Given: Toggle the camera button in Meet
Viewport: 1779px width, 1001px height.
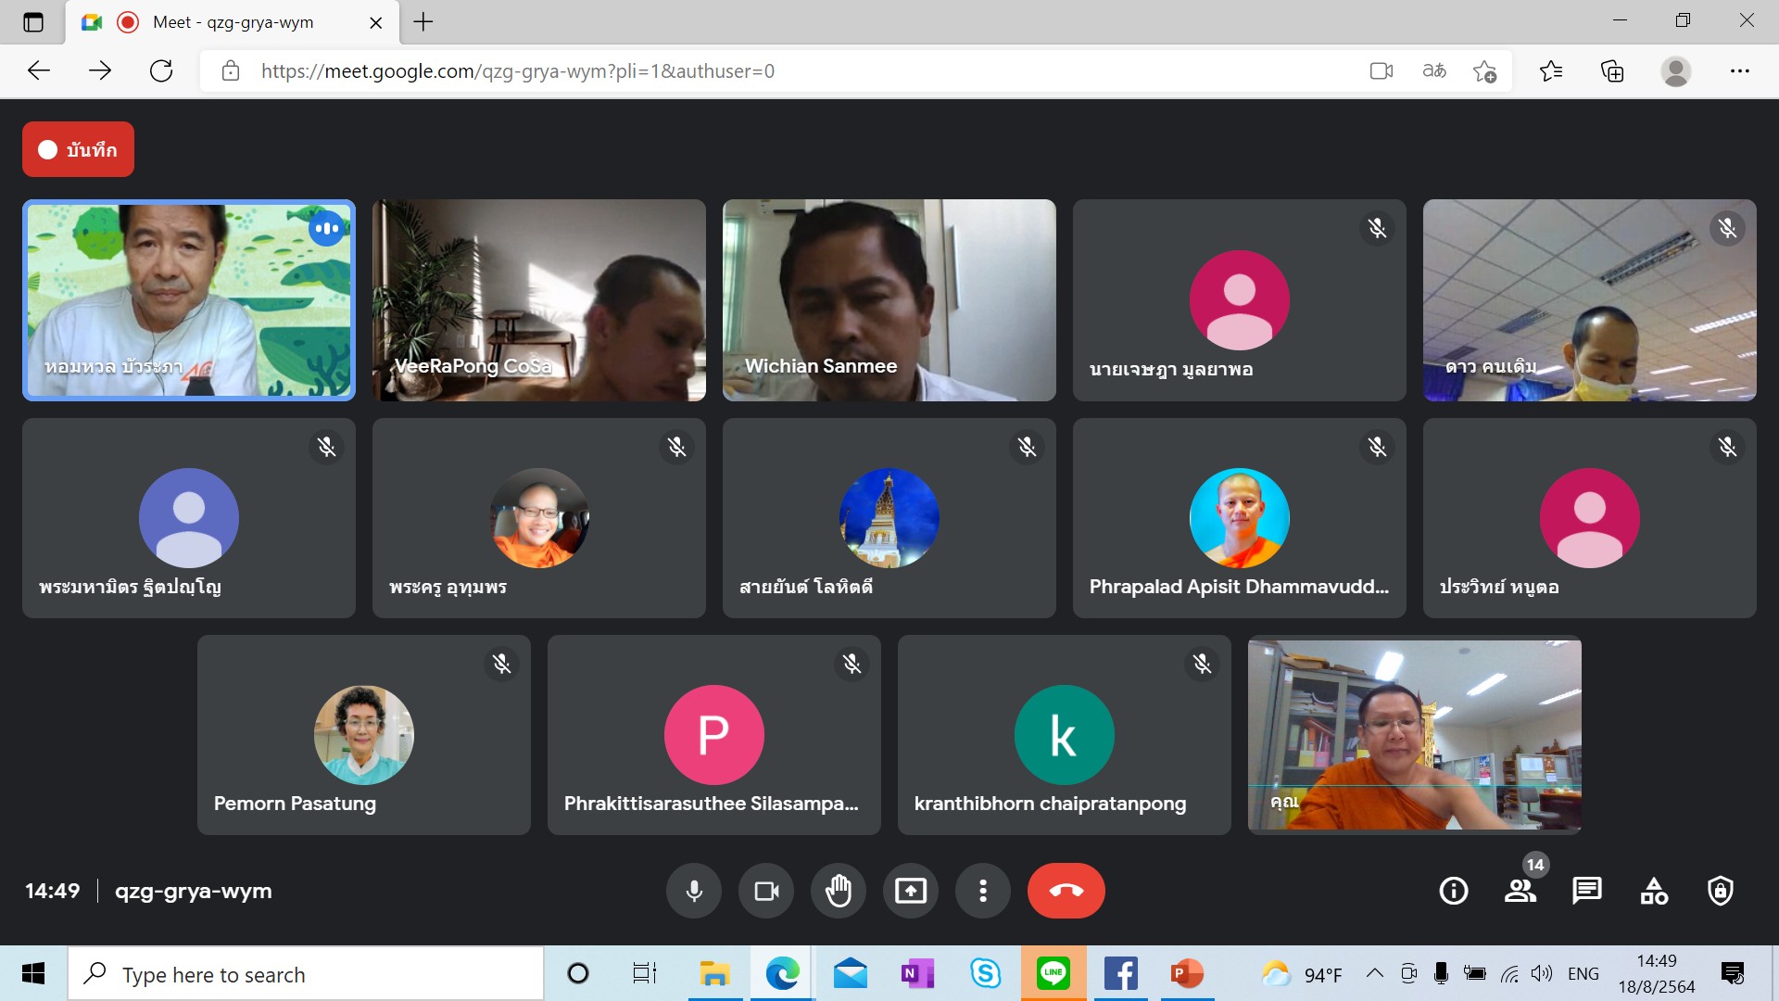Looking at the screenshot, I should (766, 891).
